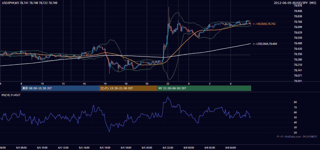Click the RSI(14) 51.4527 indicator label

(11, 95)
